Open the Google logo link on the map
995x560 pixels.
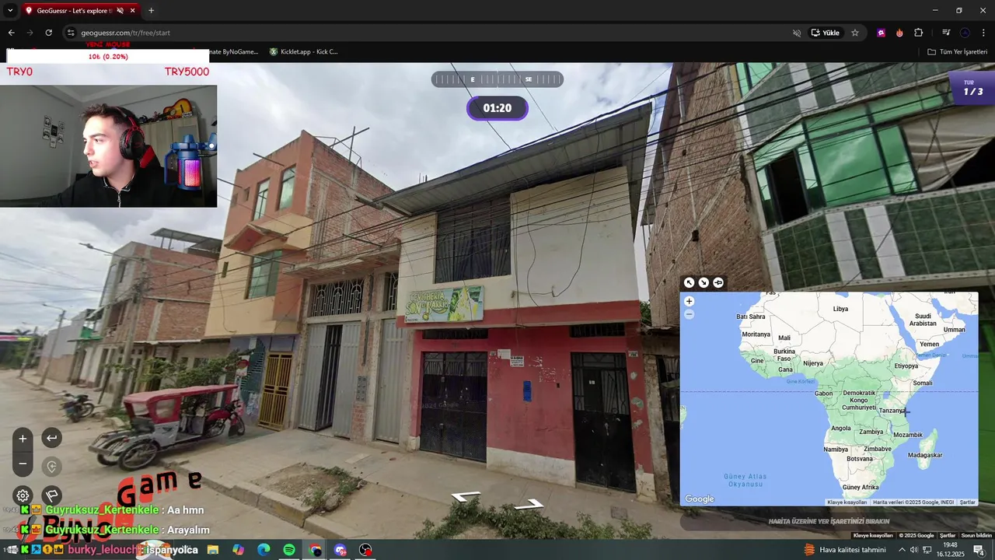click(x=700, y=499)
